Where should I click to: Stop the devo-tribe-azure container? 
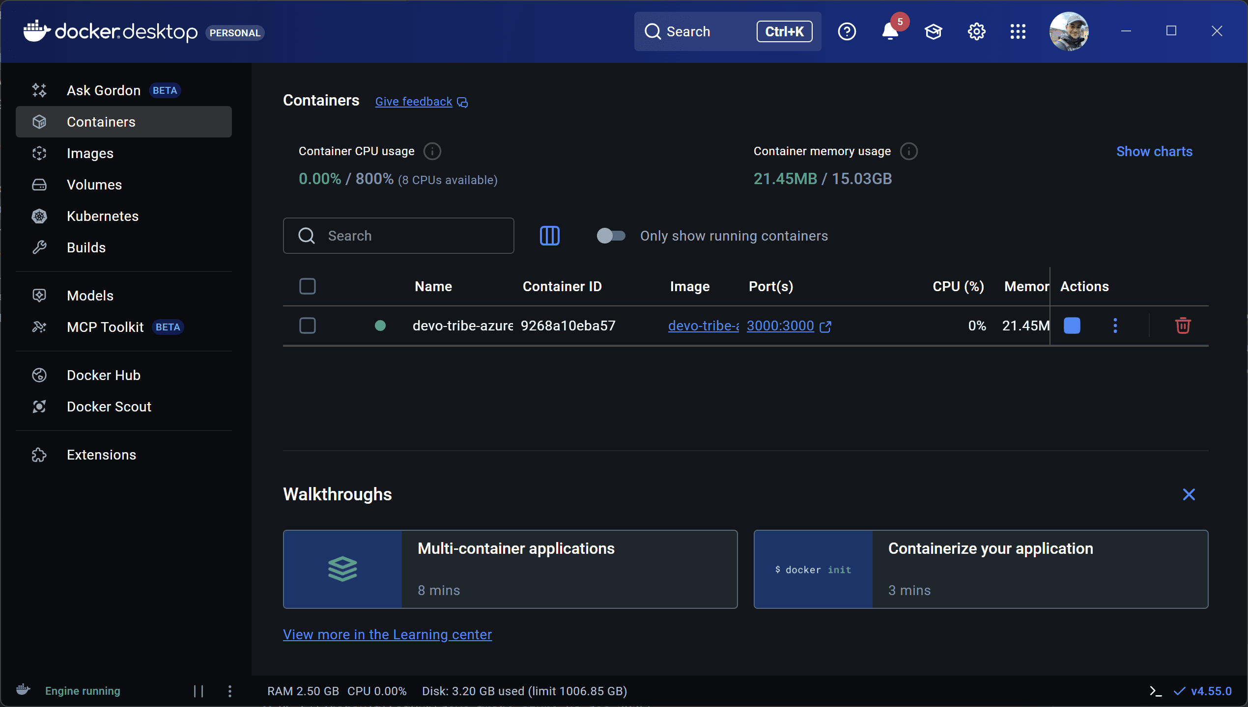[x=1072, y=326]
